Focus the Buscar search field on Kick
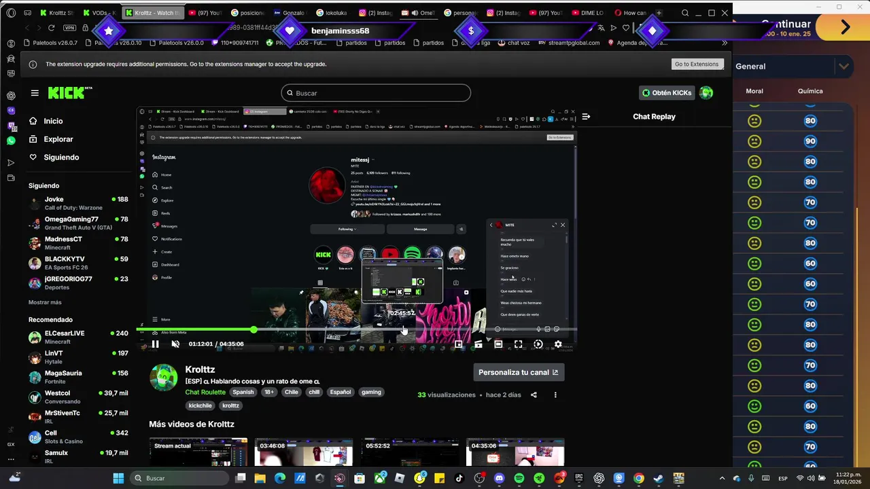Image resolution: width=870 pixels, height=489 pixels. pyautogui.click(x=376, y=93)
